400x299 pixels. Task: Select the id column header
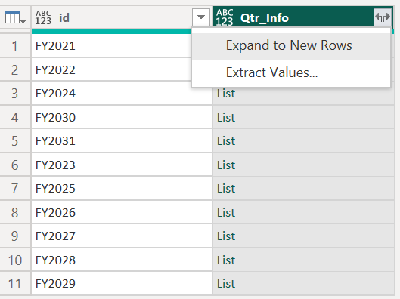122,17
